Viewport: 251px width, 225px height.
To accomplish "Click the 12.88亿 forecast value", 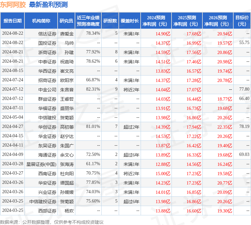I will coord(163,164).
